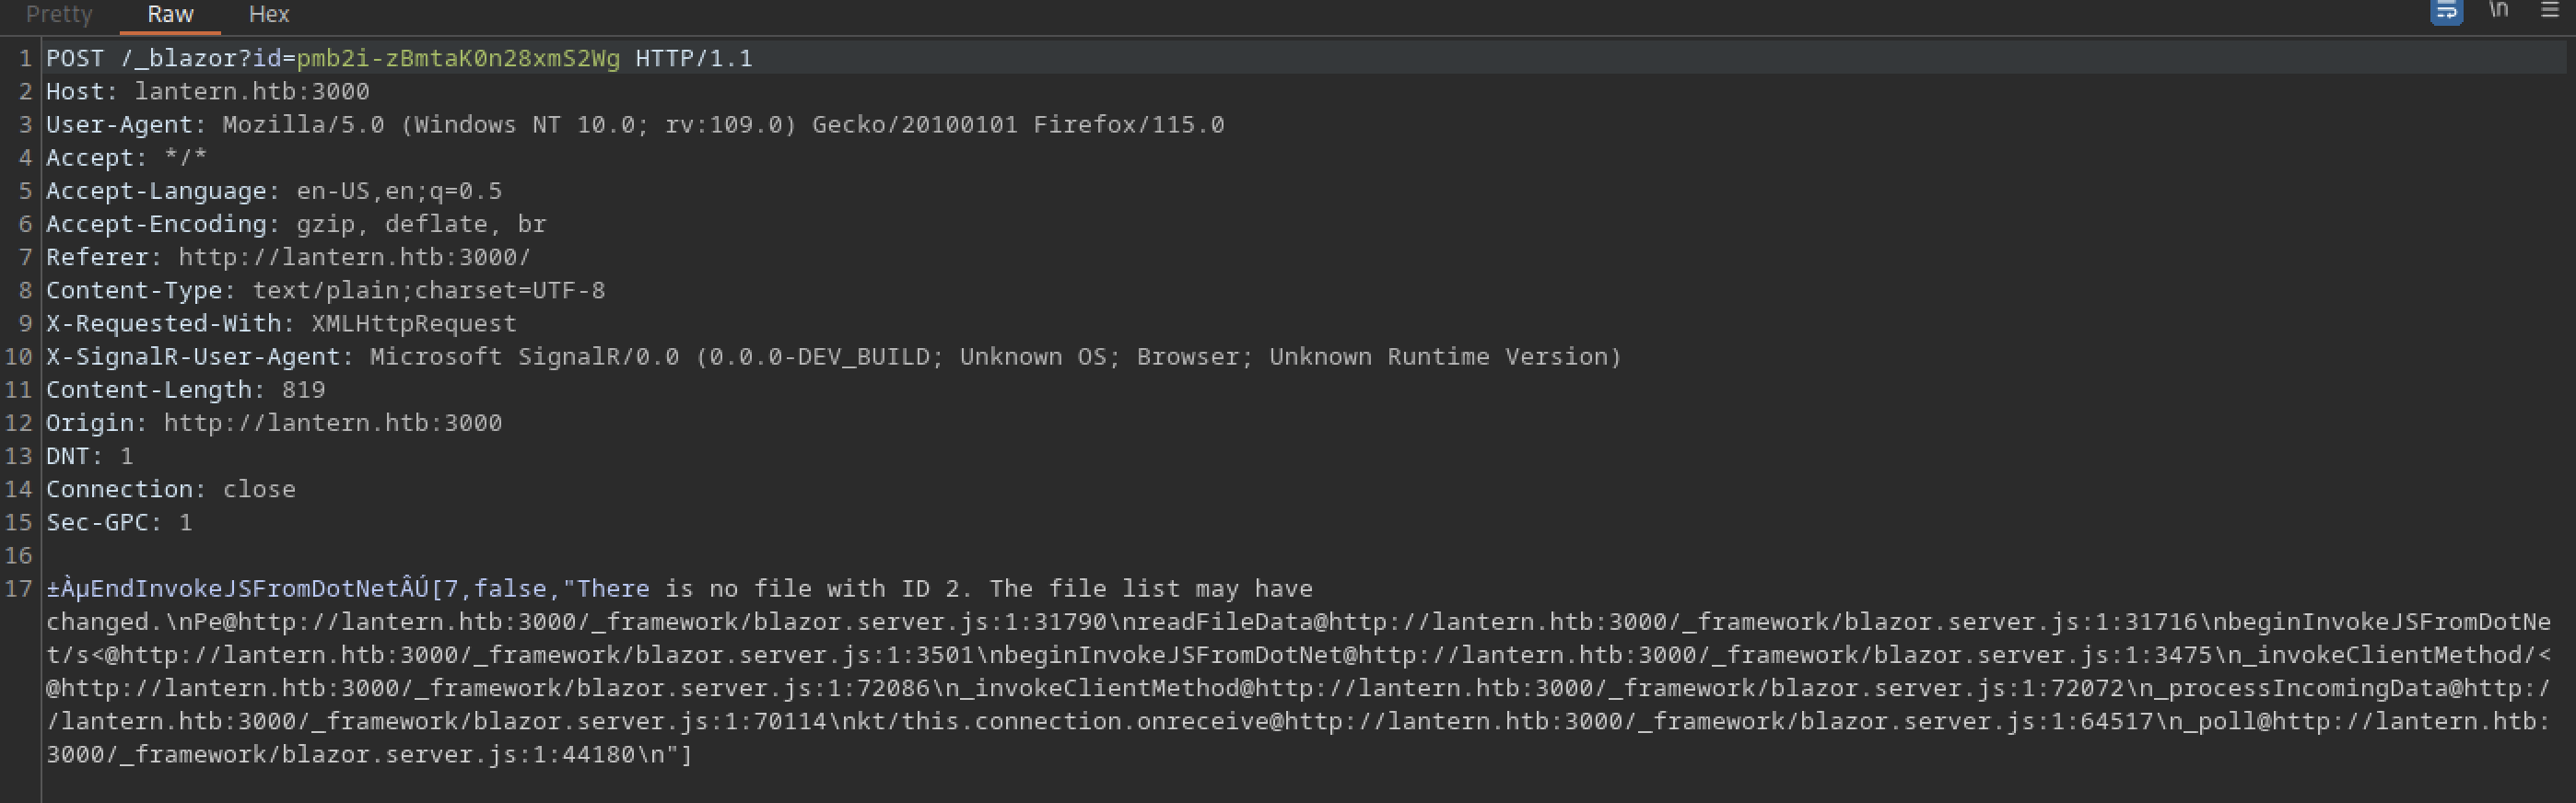2576x803 pixels.
Task: Toggle the word wrap icon
Action: (2446, 11)
